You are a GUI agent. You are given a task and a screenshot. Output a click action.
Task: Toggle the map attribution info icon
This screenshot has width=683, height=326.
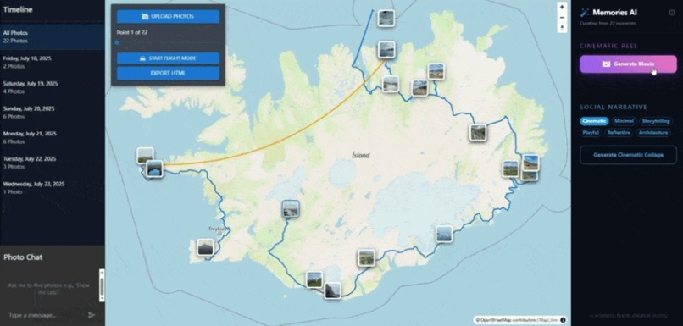point(563,320)
